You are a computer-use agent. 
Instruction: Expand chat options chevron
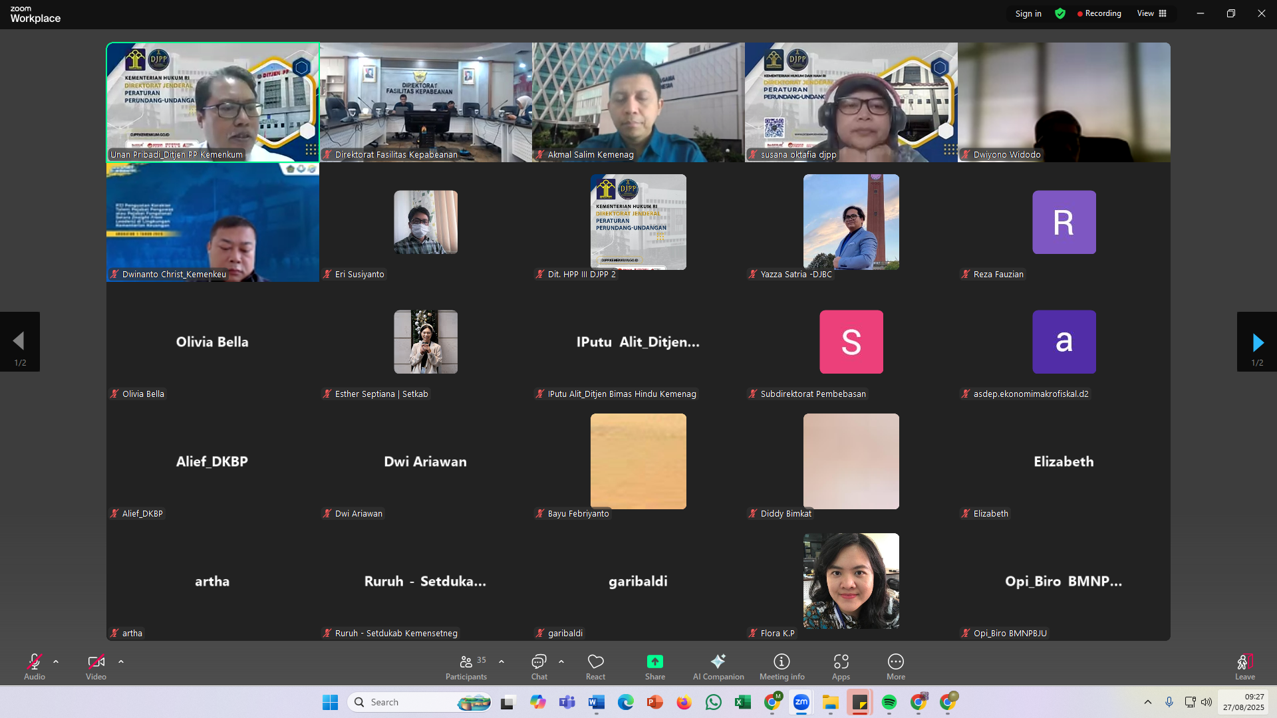click(x=561, y=661)
